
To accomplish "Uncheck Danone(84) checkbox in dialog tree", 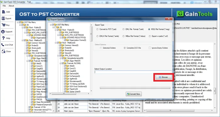I will pyautogui.click(x=65, y=74).
